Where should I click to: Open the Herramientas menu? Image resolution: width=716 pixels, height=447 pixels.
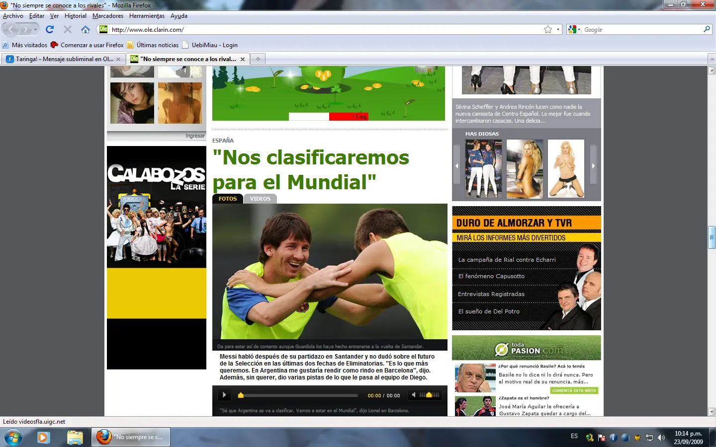pos(147,16)
